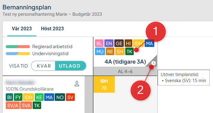The width and height of the screenshot is (213, 113).
Task: Click the AL 4–6 label bar
Action: 125,71
